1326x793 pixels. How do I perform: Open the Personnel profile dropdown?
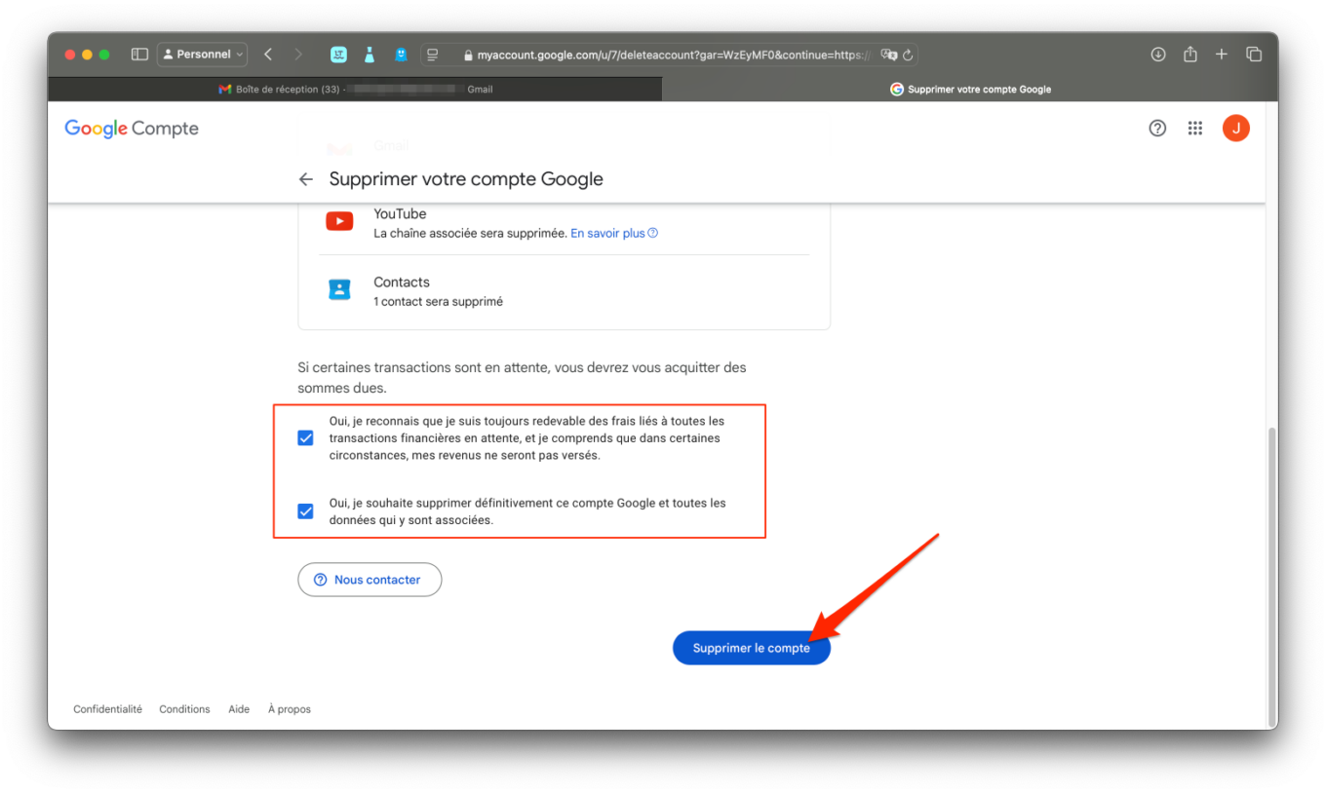203,55
